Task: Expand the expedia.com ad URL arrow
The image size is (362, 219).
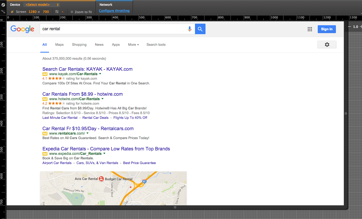Action: (104, 154)
